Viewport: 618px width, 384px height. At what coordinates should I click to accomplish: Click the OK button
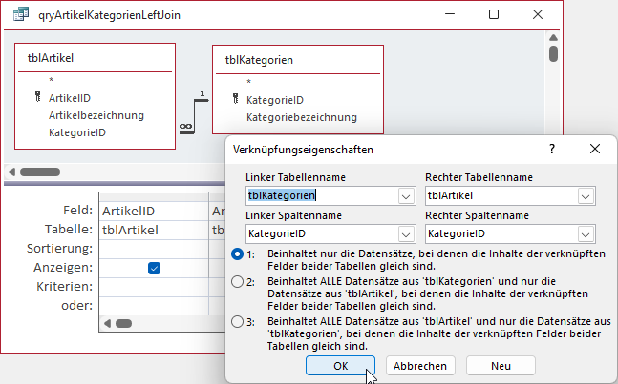point(341,366)
